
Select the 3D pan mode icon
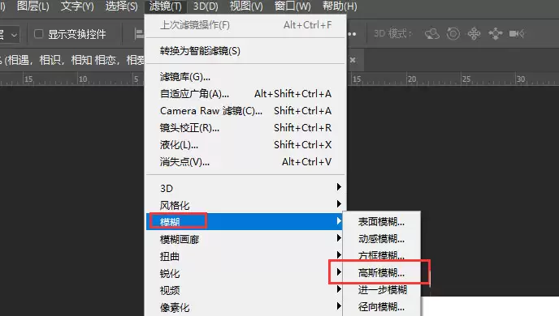point(474,34)
